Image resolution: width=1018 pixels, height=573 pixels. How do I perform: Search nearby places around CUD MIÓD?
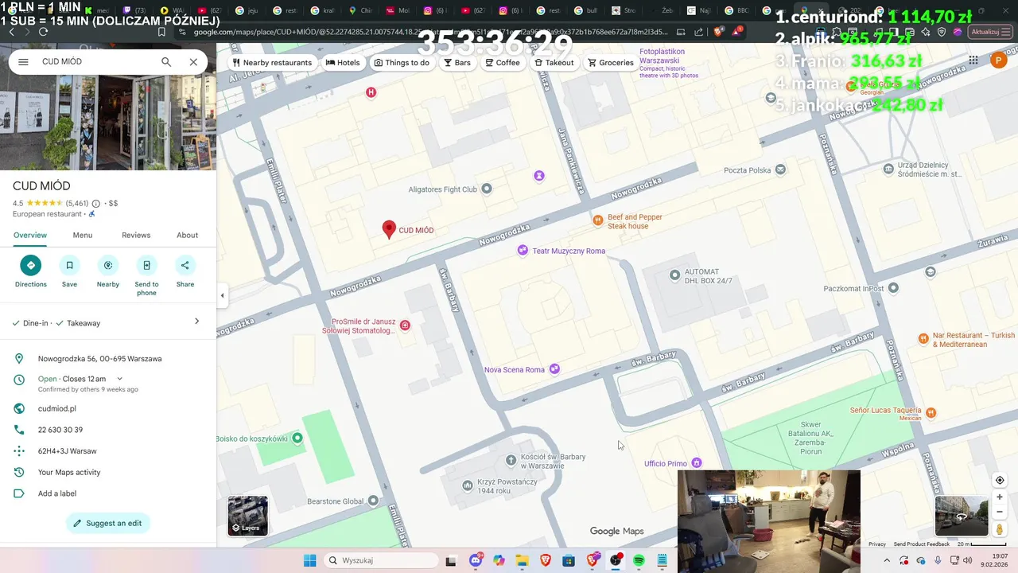pyautogui.click(x=108, y=271)
